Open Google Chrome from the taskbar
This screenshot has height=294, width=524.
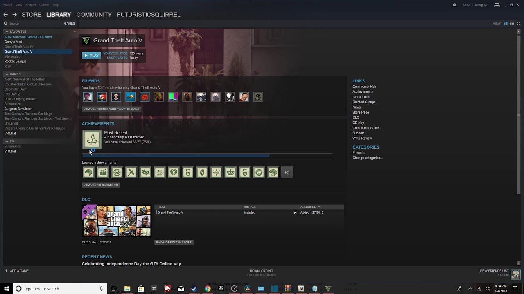pyautogui.click(x=208, y=289)
